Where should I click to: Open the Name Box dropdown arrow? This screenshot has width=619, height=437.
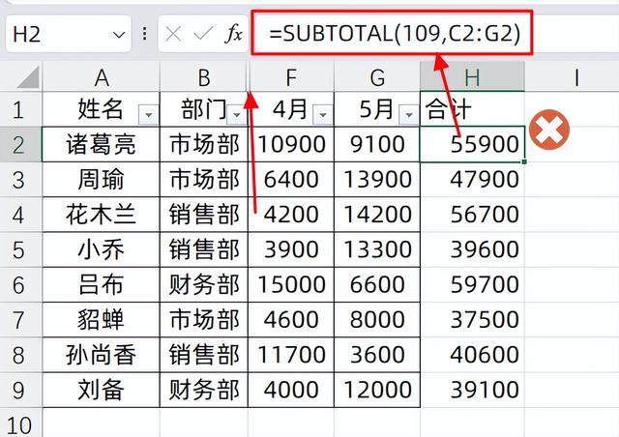[118, 35]
